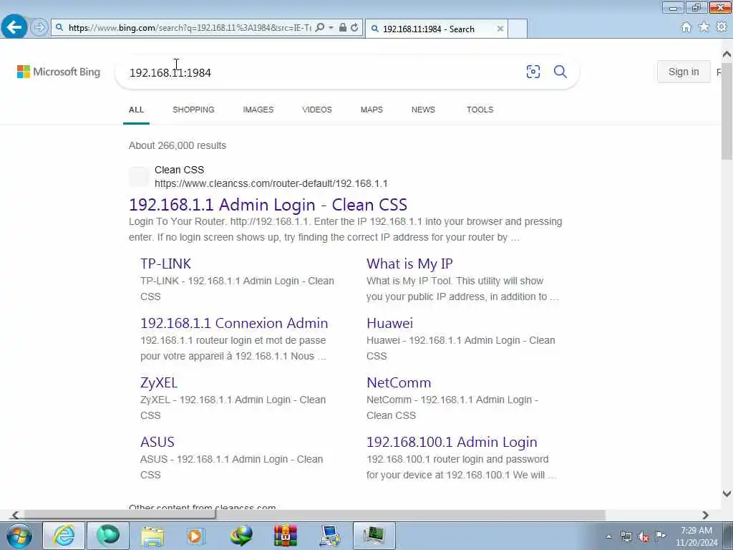Image resolution: width=733 pixels, height=550 pixels.
Task: Open the TOOLS search option
Action: [480, 110]
